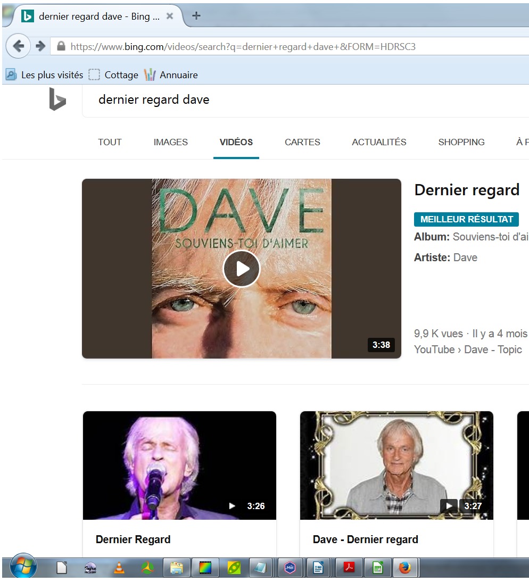Open the rainbow filmstrip app in taskbar
This screenshot has width=529, height=582.
pyautogui.click(x=205, y=568)
